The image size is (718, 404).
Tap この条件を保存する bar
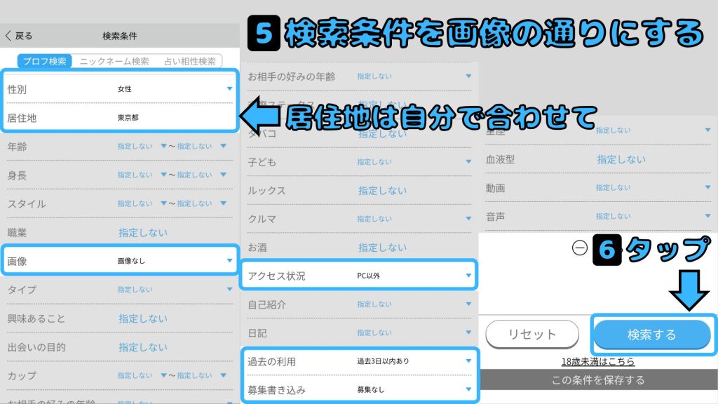598,380
